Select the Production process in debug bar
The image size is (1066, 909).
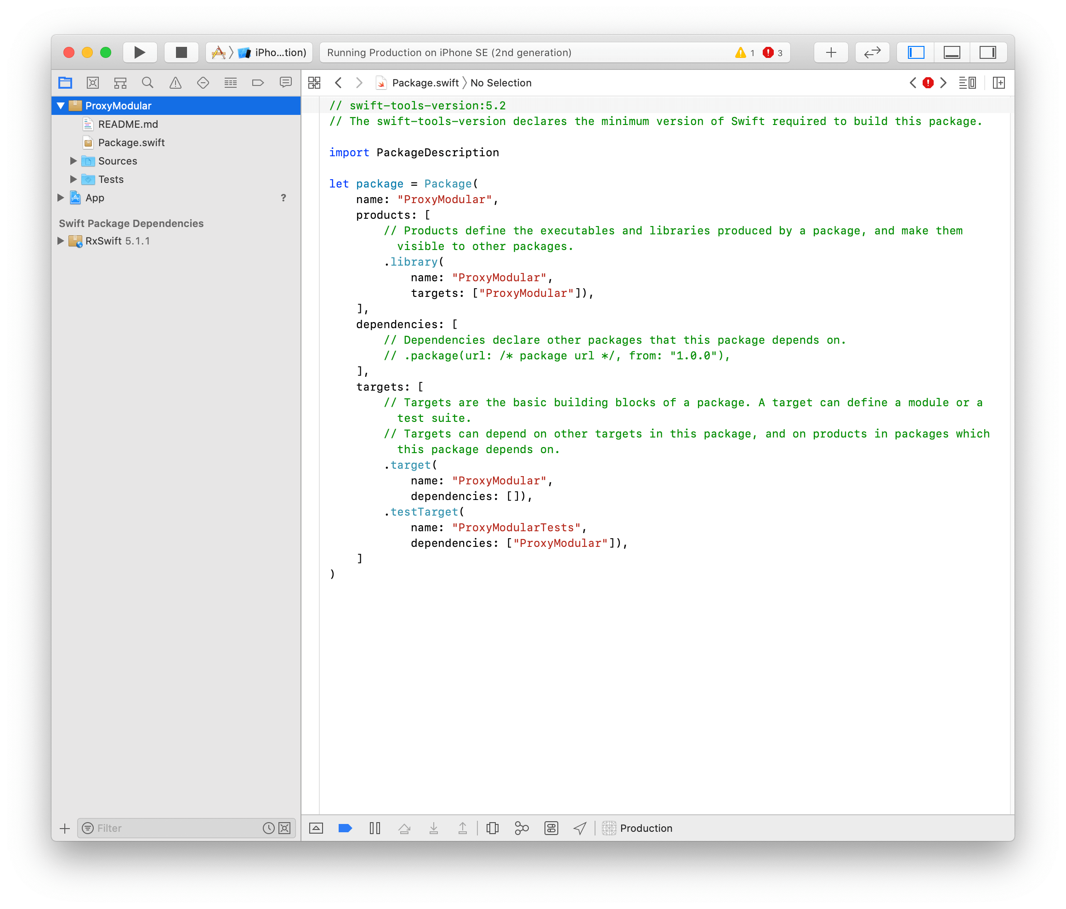point(637,828)
